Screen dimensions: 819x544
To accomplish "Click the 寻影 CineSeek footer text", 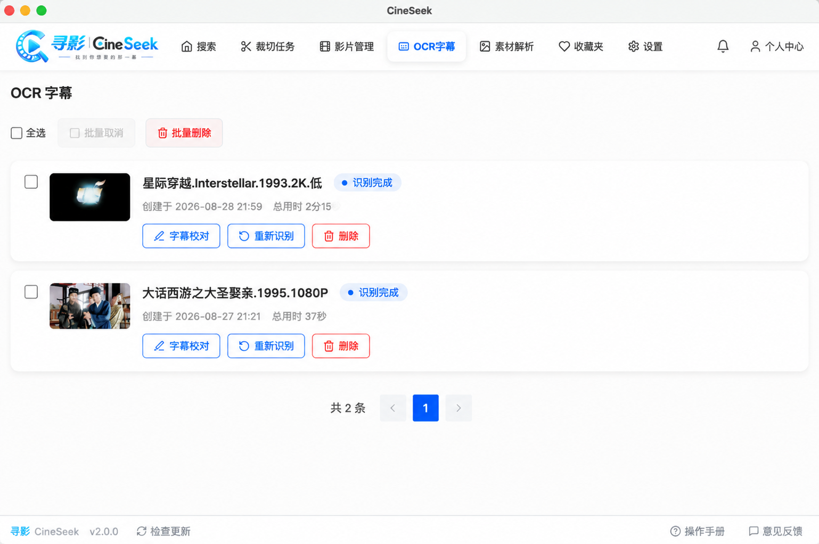I will (45, 531).
